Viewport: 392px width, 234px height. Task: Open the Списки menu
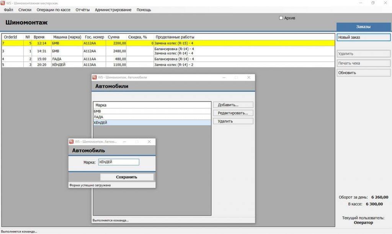click(25, 10)
